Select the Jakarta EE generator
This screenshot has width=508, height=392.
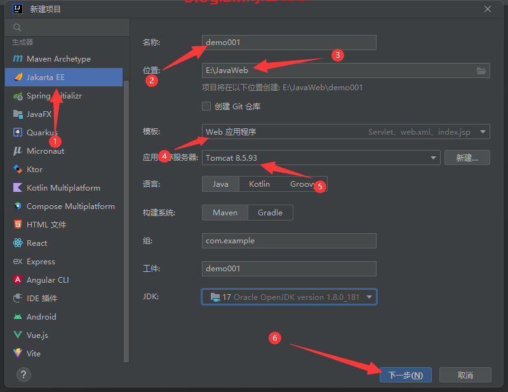(x=64, y=77)
